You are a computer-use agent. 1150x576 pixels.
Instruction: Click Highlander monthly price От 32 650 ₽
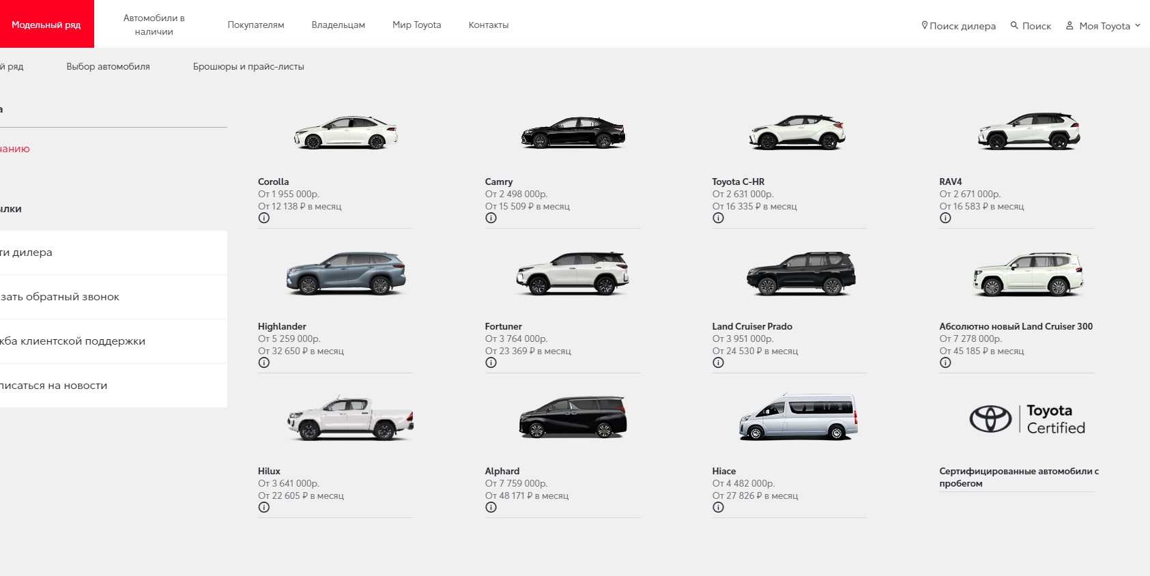pos(301,351)
